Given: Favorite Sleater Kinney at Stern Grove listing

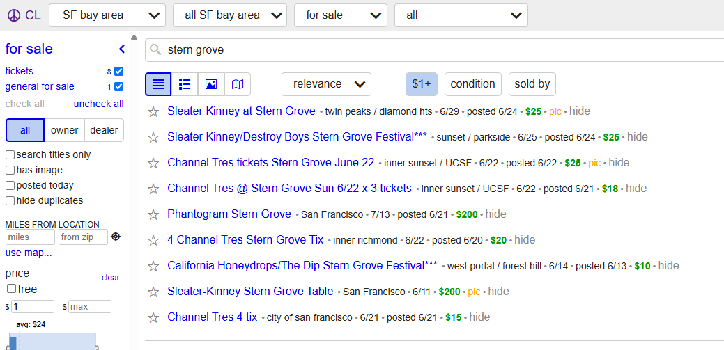Looking at the screenshot, I should [153, 111].
